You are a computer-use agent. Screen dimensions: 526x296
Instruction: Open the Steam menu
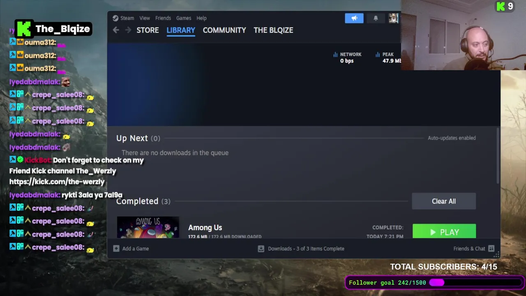pos(127,18)
